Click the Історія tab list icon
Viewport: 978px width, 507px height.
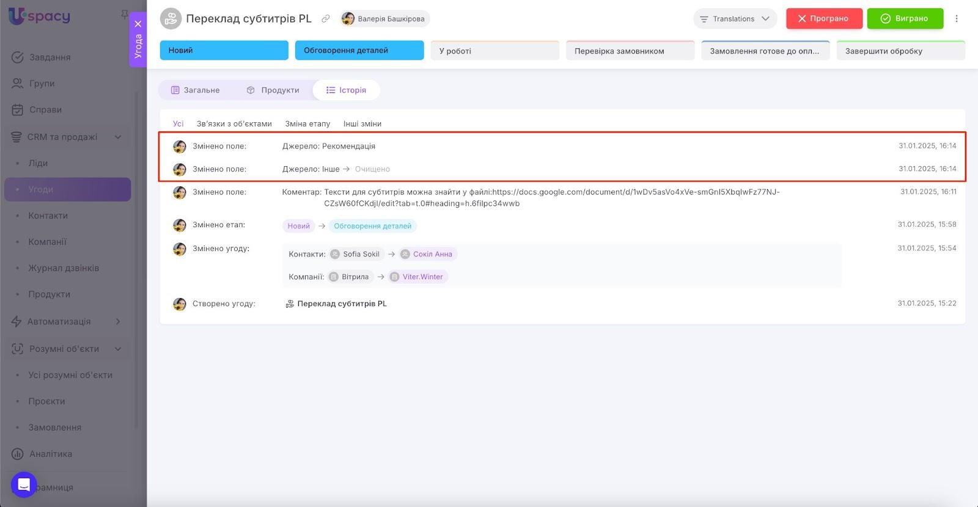pyautogui.click(x=331, y=90)
